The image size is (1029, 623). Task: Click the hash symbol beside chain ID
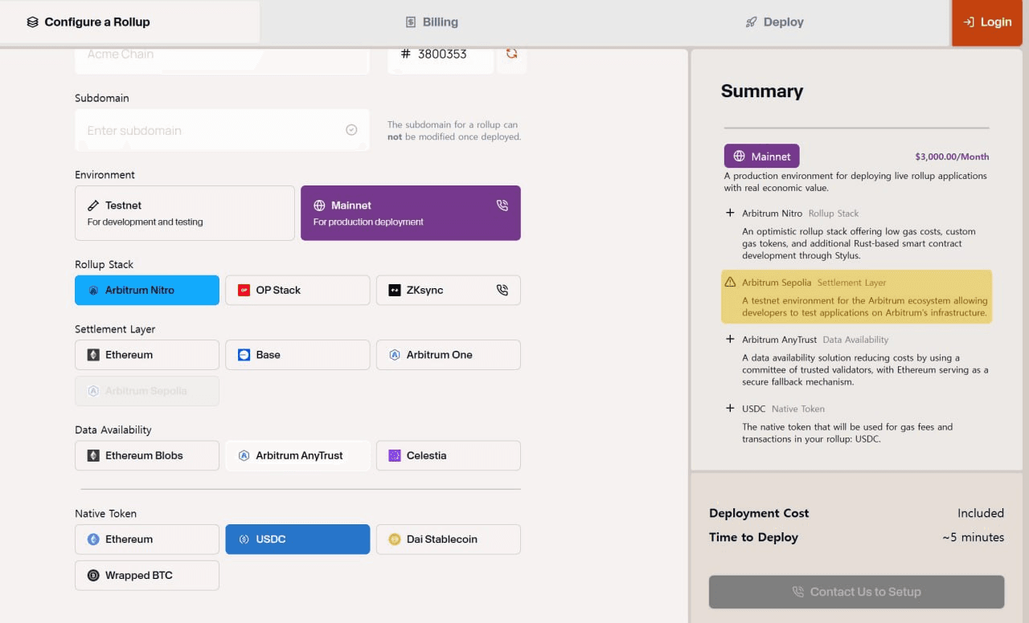pos(405,54)
